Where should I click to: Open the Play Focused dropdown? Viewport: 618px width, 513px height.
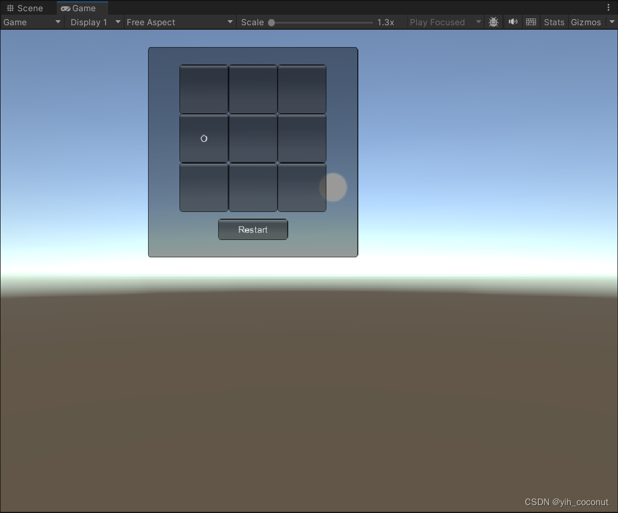coord(445,22)
